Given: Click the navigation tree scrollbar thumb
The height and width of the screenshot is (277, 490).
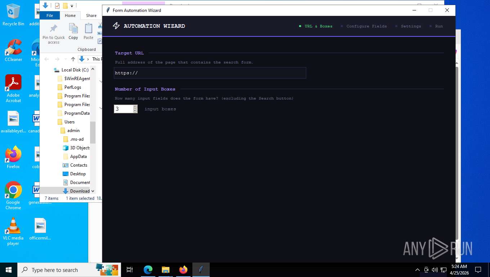Looking at the screenshot, I should tap(93, 132).
